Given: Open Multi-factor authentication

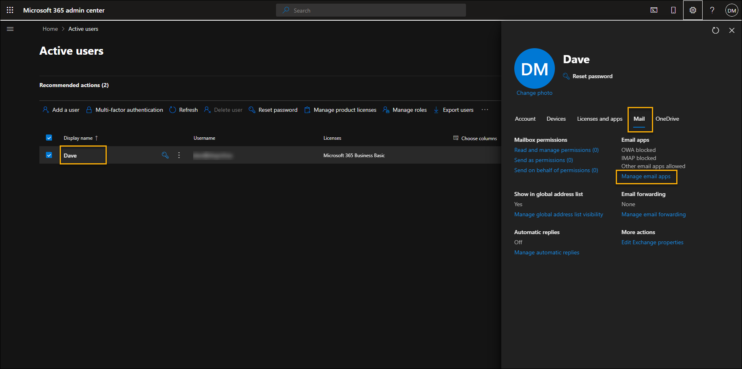Looking at the screenshot, I should pos(125,110).
